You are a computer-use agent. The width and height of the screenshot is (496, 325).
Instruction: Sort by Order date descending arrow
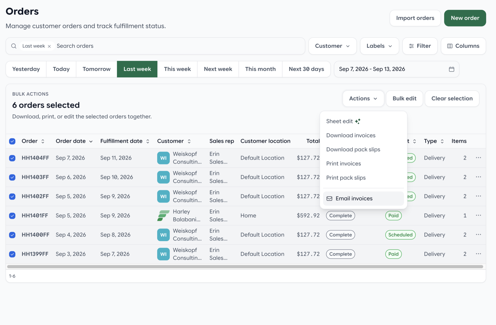(91, 141)
